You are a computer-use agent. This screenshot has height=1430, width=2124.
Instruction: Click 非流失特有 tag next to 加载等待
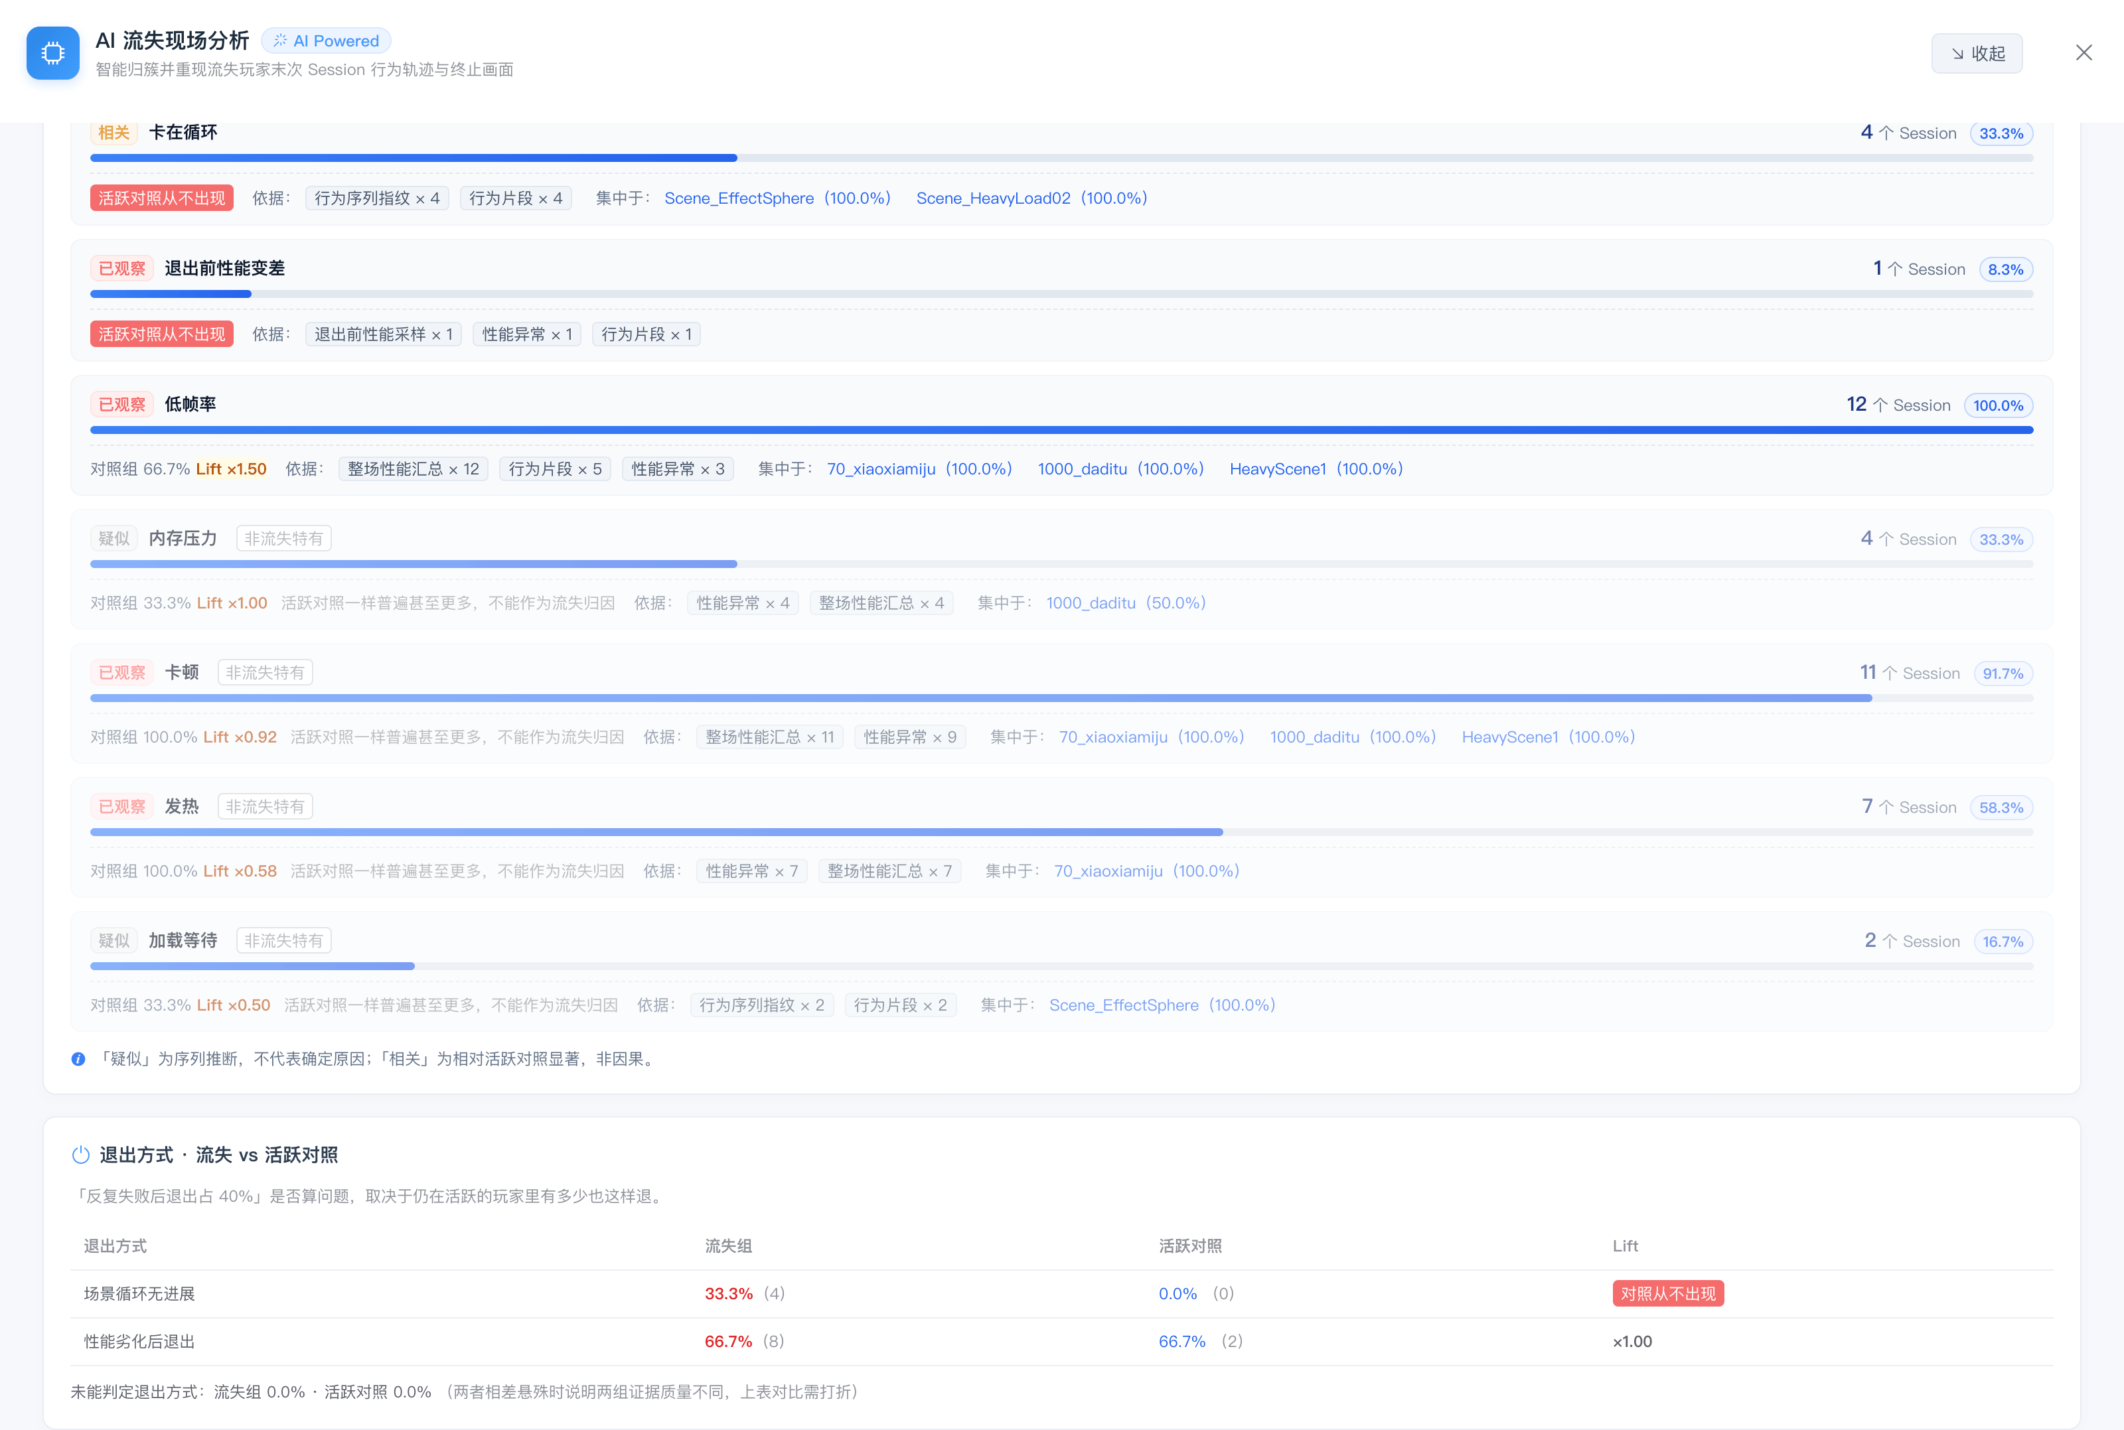click(x=283, y=940)
